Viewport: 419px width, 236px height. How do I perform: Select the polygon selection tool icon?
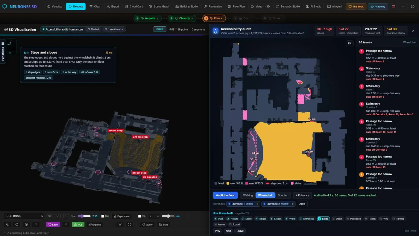pos(17,224)
